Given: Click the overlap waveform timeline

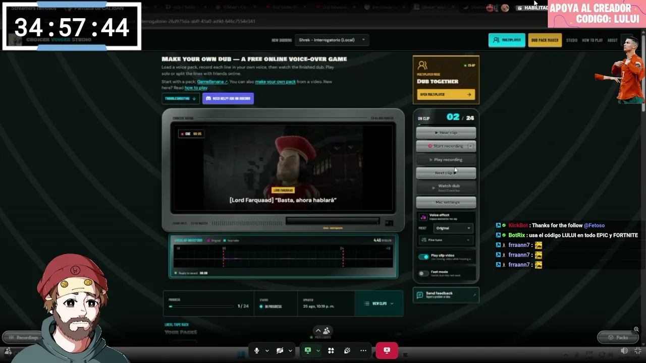Looking at the screenshot, I should coord(283,257).
